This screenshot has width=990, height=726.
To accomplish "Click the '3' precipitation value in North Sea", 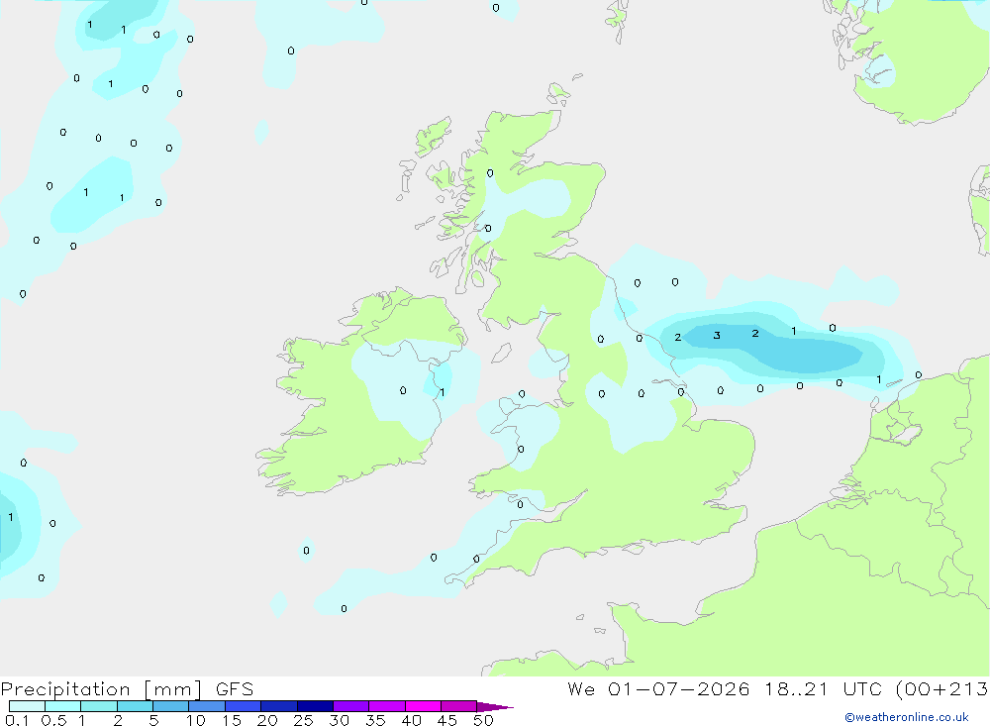I will 717,335.
